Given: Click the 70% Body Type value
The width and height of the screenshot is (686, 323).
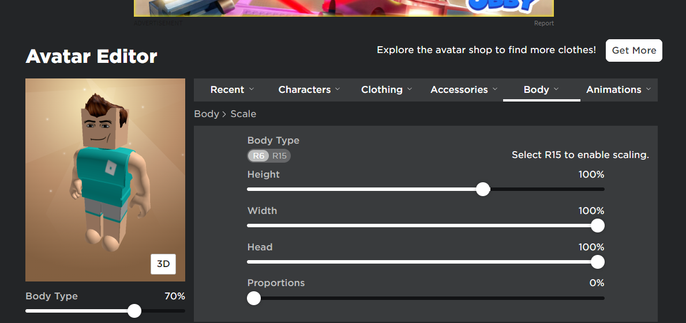Looking at the screenshot, I should tap(175, 296).
